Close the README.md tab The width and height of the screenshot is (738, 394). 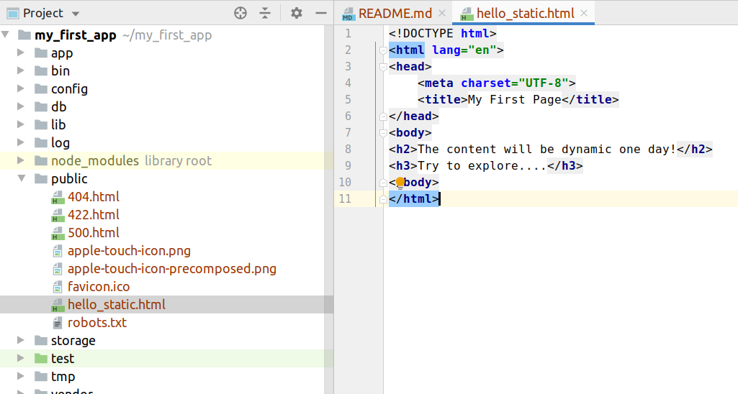coord(442,13)
